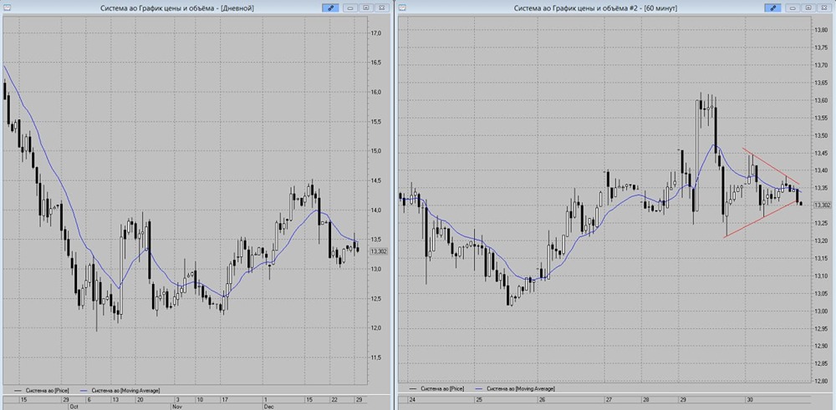Click the 16,0 price axis label on the daily chart
836x410 pixels.
coord(376,92)
